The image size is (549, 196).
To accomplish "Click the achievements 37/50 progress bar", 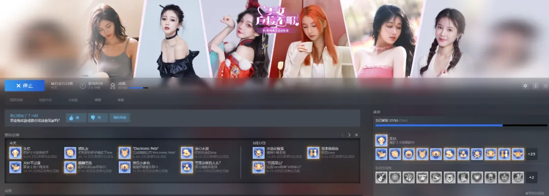I will [x=461, y=125].
